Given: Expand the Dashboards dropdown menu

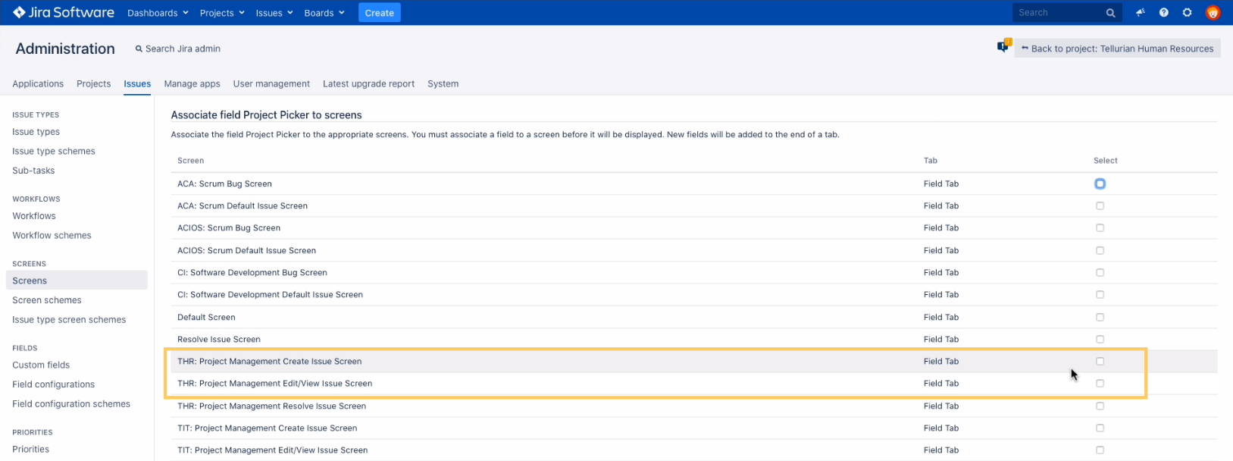Looking at the screenshot, I should coord(158,13).
